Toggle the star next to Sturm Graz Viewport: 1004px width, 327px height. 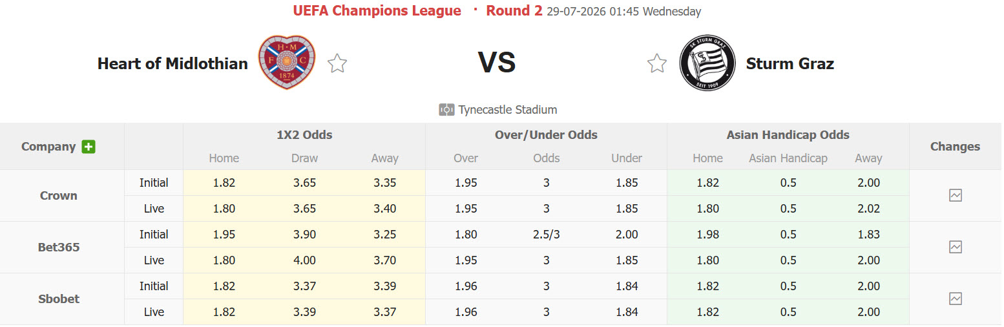657,63
